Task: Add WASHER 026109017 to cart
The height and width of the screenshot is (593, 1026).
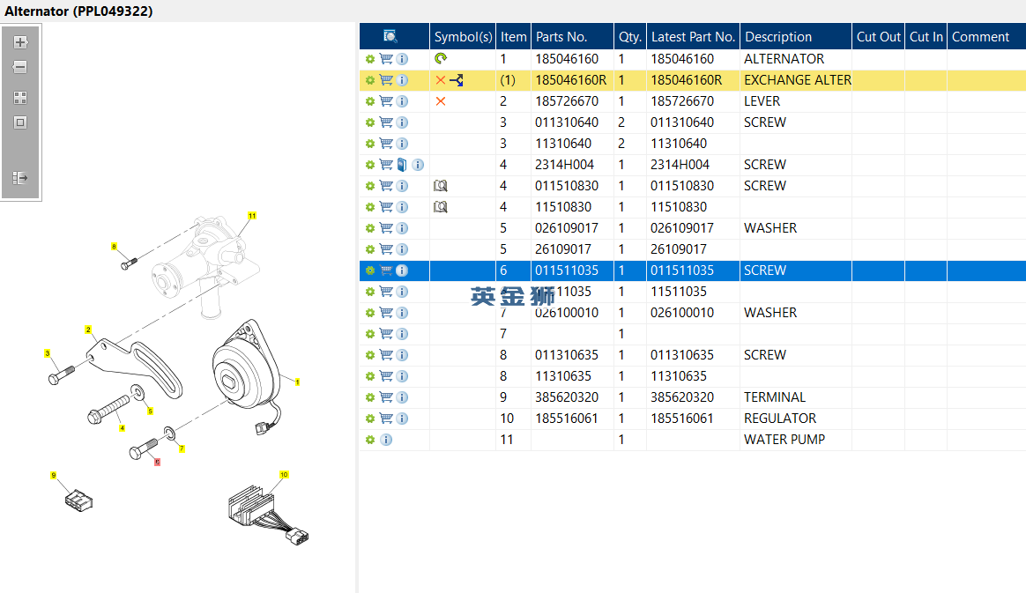Action: click(386, 228)
